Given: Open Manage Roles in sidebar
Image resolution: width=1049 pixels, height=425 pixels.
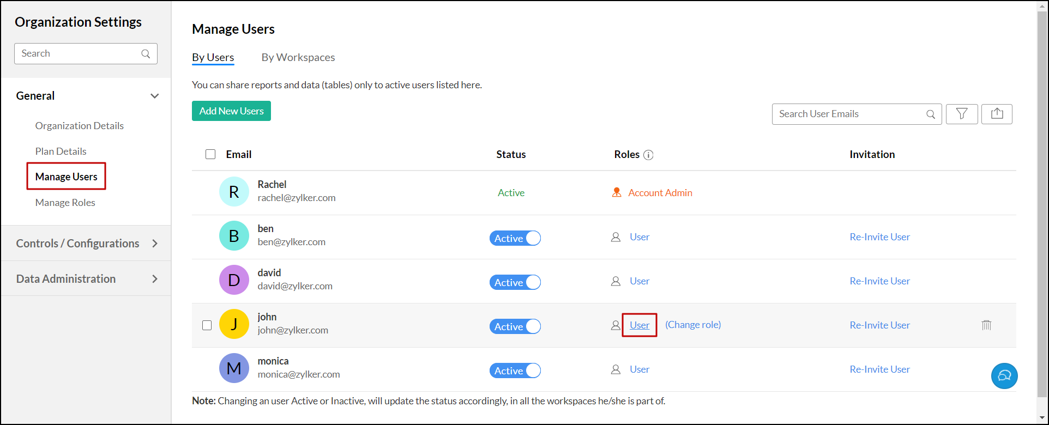Looking at the screenshot, I should point(65,203).
